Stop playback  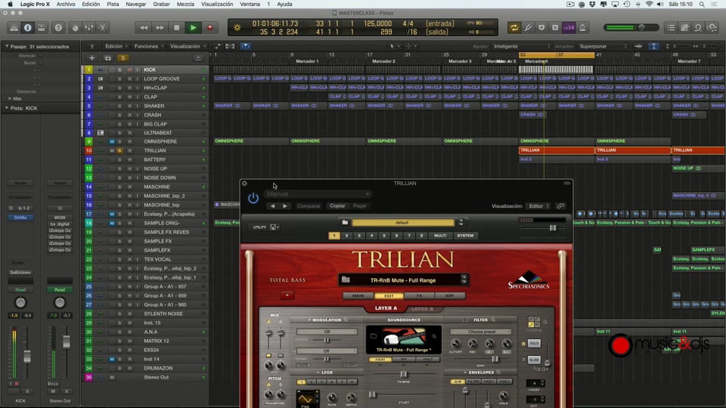pos(176,28)
